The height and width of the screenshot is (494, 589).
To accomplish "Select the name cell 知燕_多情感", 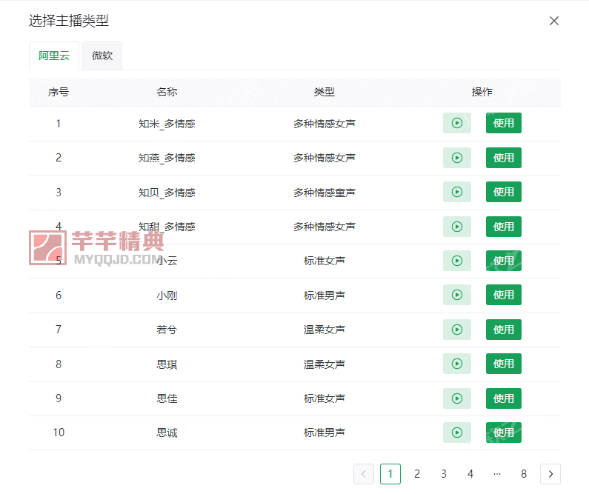I will pyautogui.click(x=167, y=158).
